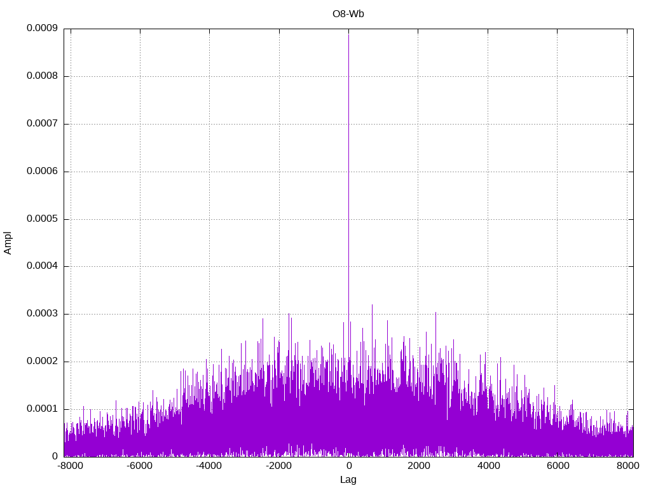This screenshot has height=488, width=651.
Task: Pick the 0.0002 tick on the amplitude axis
Action: point(42,362)
